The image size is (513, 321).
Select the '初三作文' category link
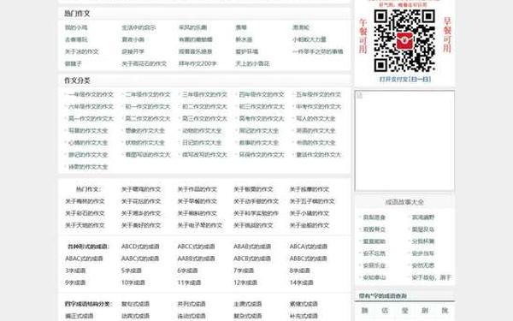262,107
